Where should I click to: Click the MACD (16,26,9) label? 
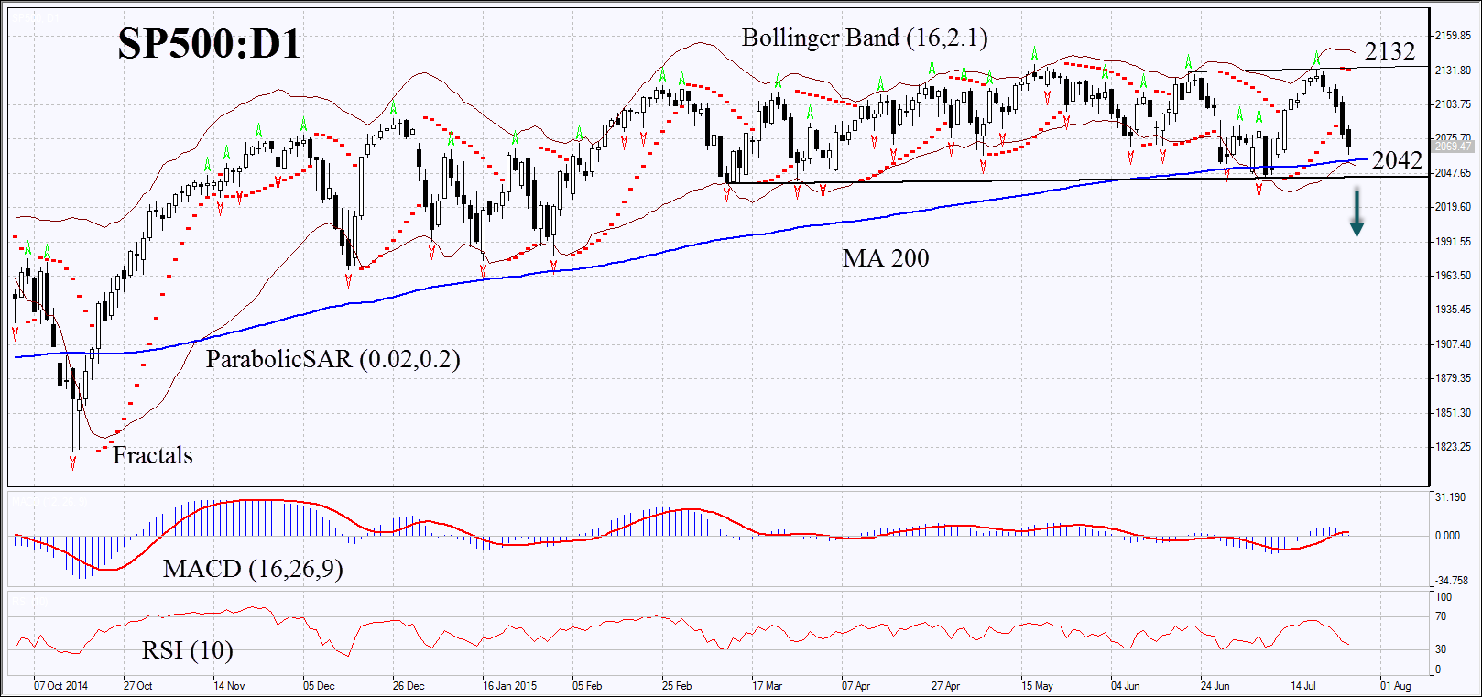click(x=253, y=569)
